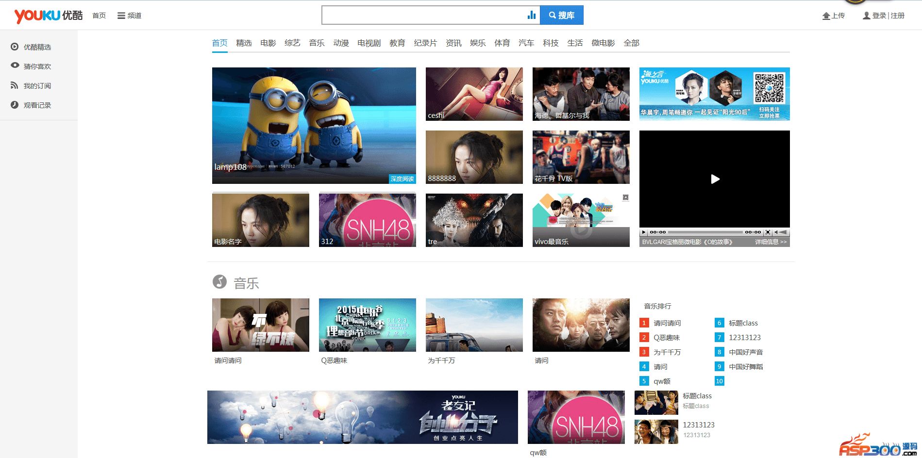
Task: Click the video player progress bar
Action: click(705, 232)
